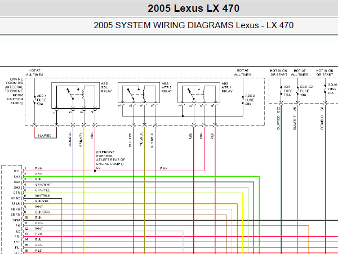Click the pin 15 'GRN' wire color label
Viewport: 338px width, 254px height.
click(39, 245)
